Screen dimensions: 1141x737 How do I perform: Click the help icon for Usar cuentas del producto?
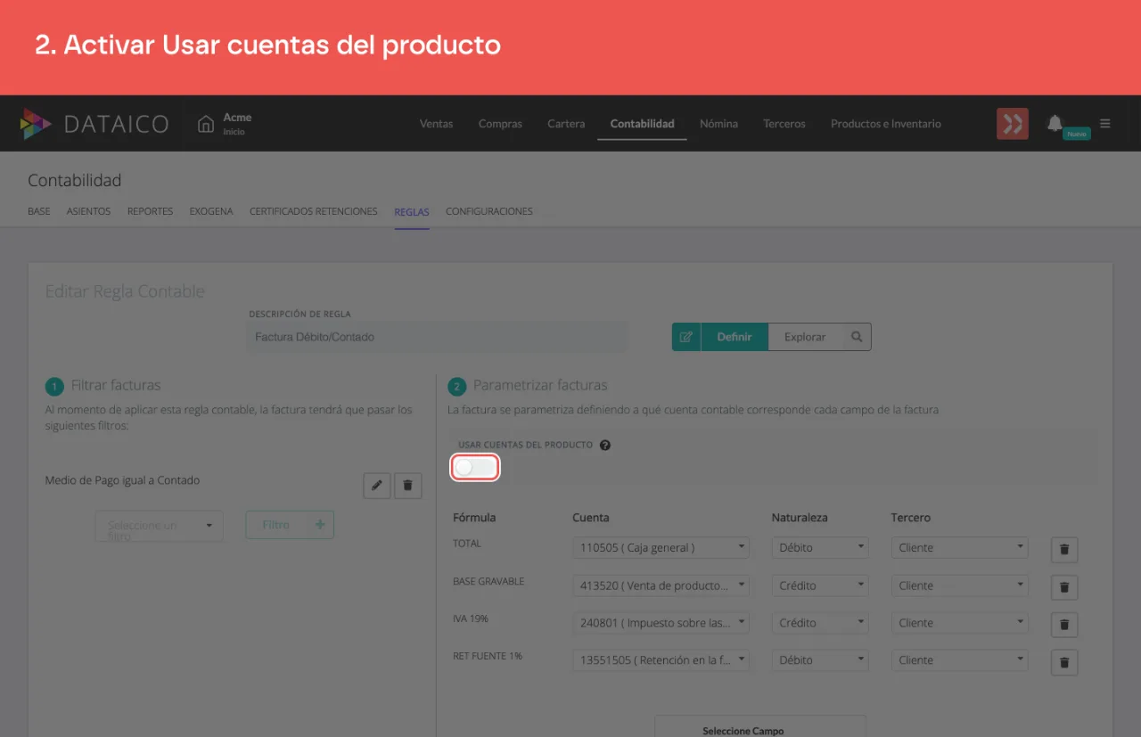[x=605, y=445]
